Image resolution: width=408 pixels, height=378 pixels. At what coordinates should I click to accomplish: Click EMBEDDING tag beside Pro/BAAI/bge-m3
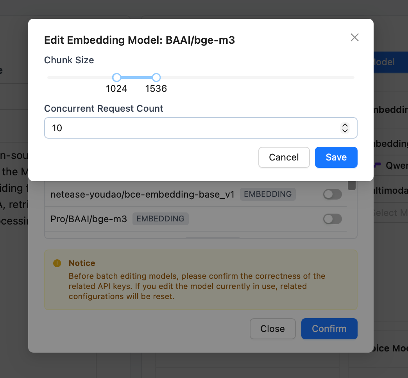(161, 219)
